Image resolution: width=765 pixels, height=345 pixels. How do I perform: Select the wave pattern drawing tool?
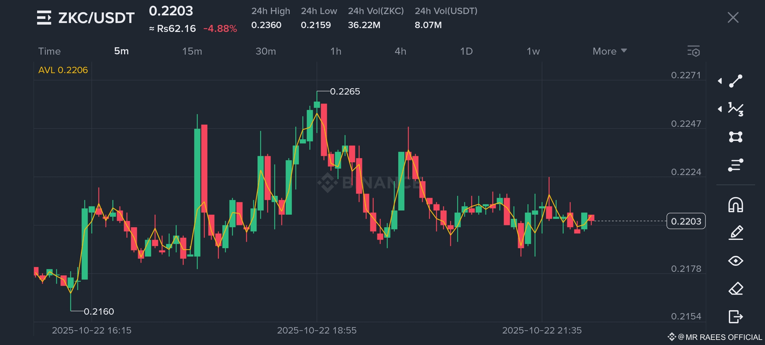coord(736,109)
